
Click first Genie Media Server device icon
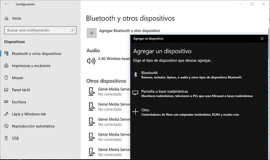[x=92, y=92]
